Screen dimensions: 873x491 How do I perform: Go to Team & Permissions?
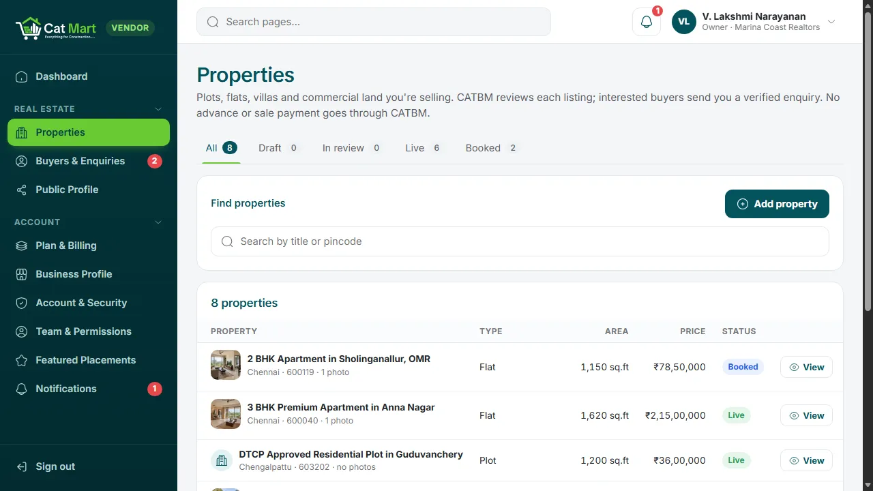(89, 331)
